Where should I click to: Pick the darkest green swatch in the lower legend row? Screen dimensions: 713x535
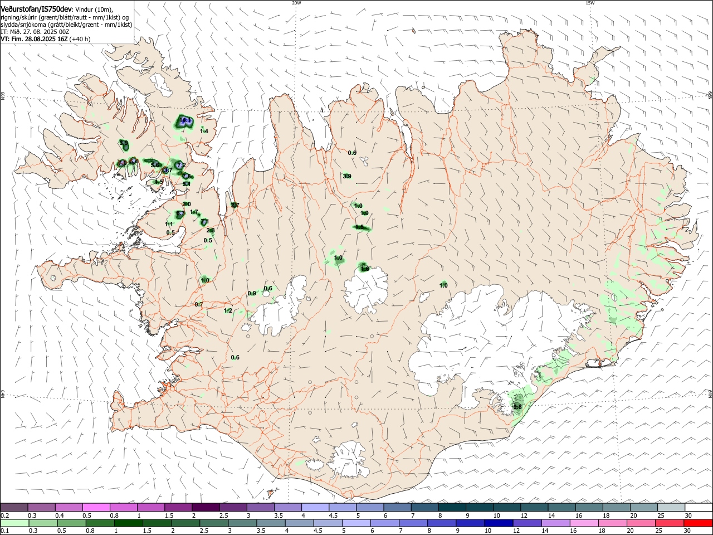click(128, 523)
